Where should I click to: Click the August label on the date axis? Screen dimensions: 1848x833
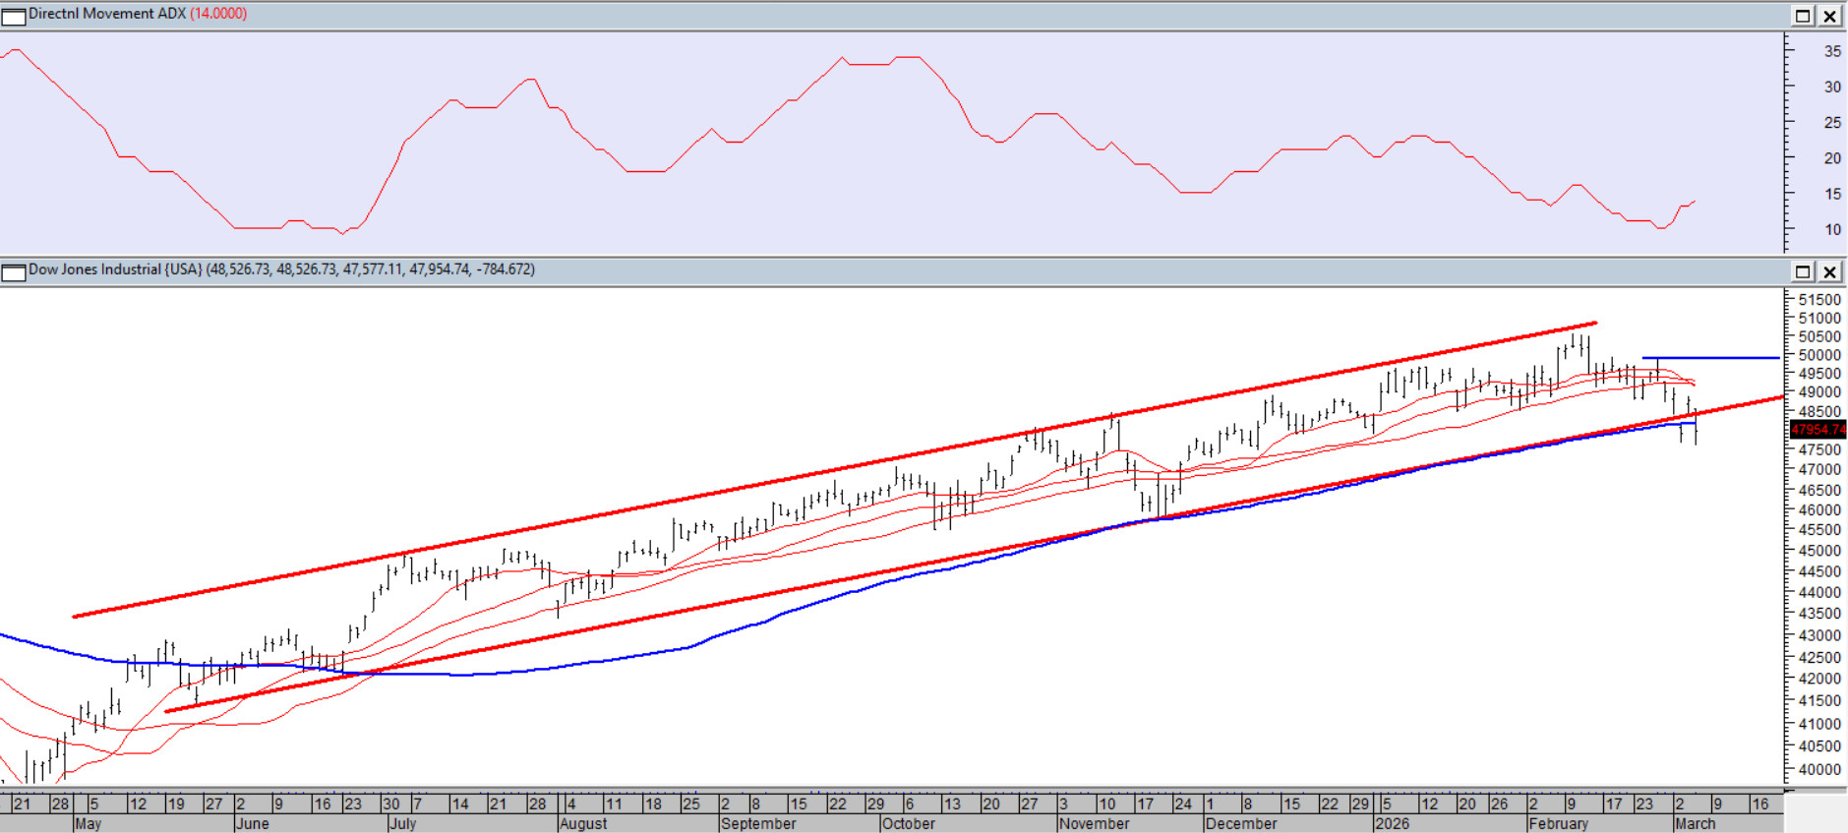pos(583,824)
